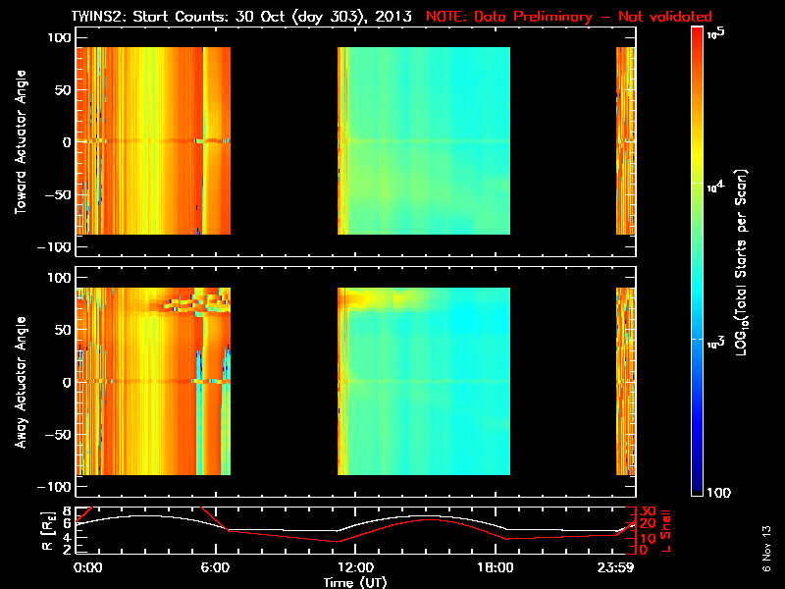This screenshot has height=589, width=785.
Task: Click the 18:00 time axis label
Action: tap(496, 567)
